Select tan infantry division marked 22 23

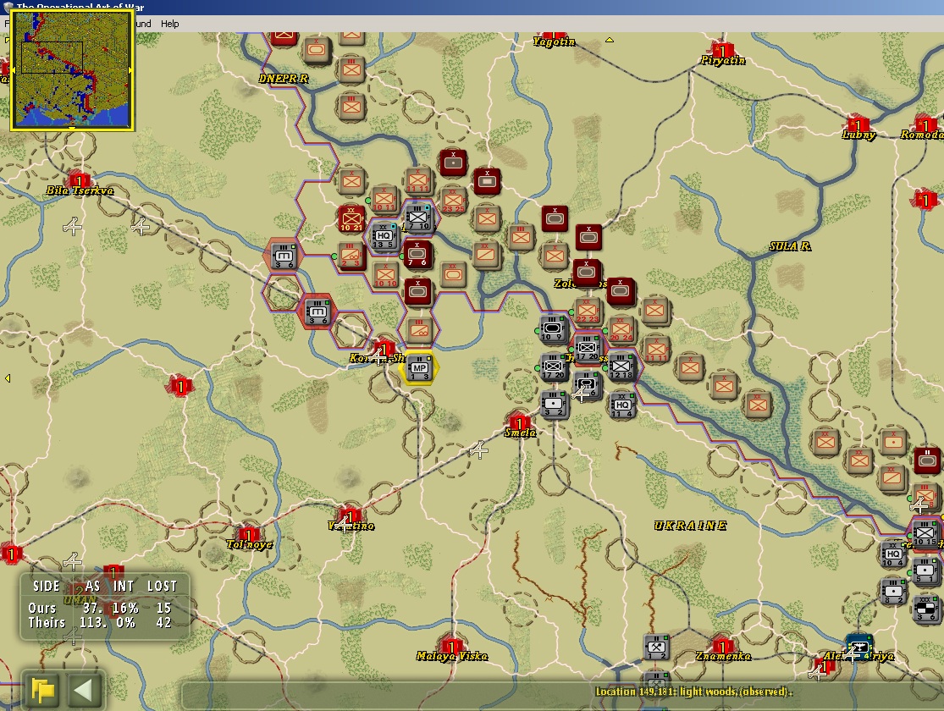point(588,311)
